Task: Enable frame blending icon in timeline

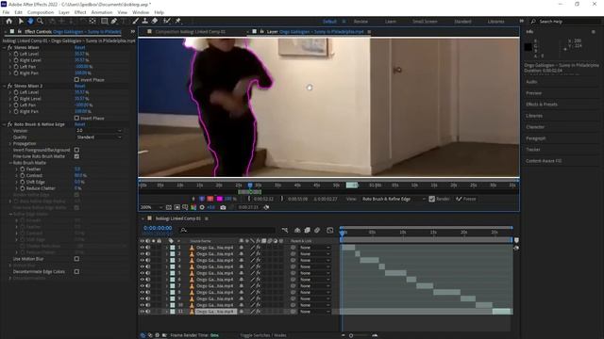Action: [307, 230]
